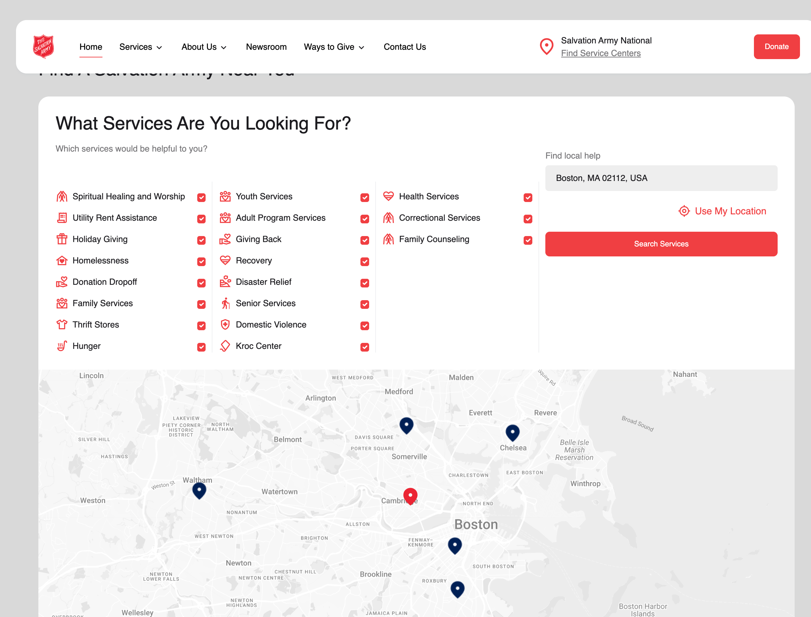Expand the Services dropdown menu

[x=141, y=47]
